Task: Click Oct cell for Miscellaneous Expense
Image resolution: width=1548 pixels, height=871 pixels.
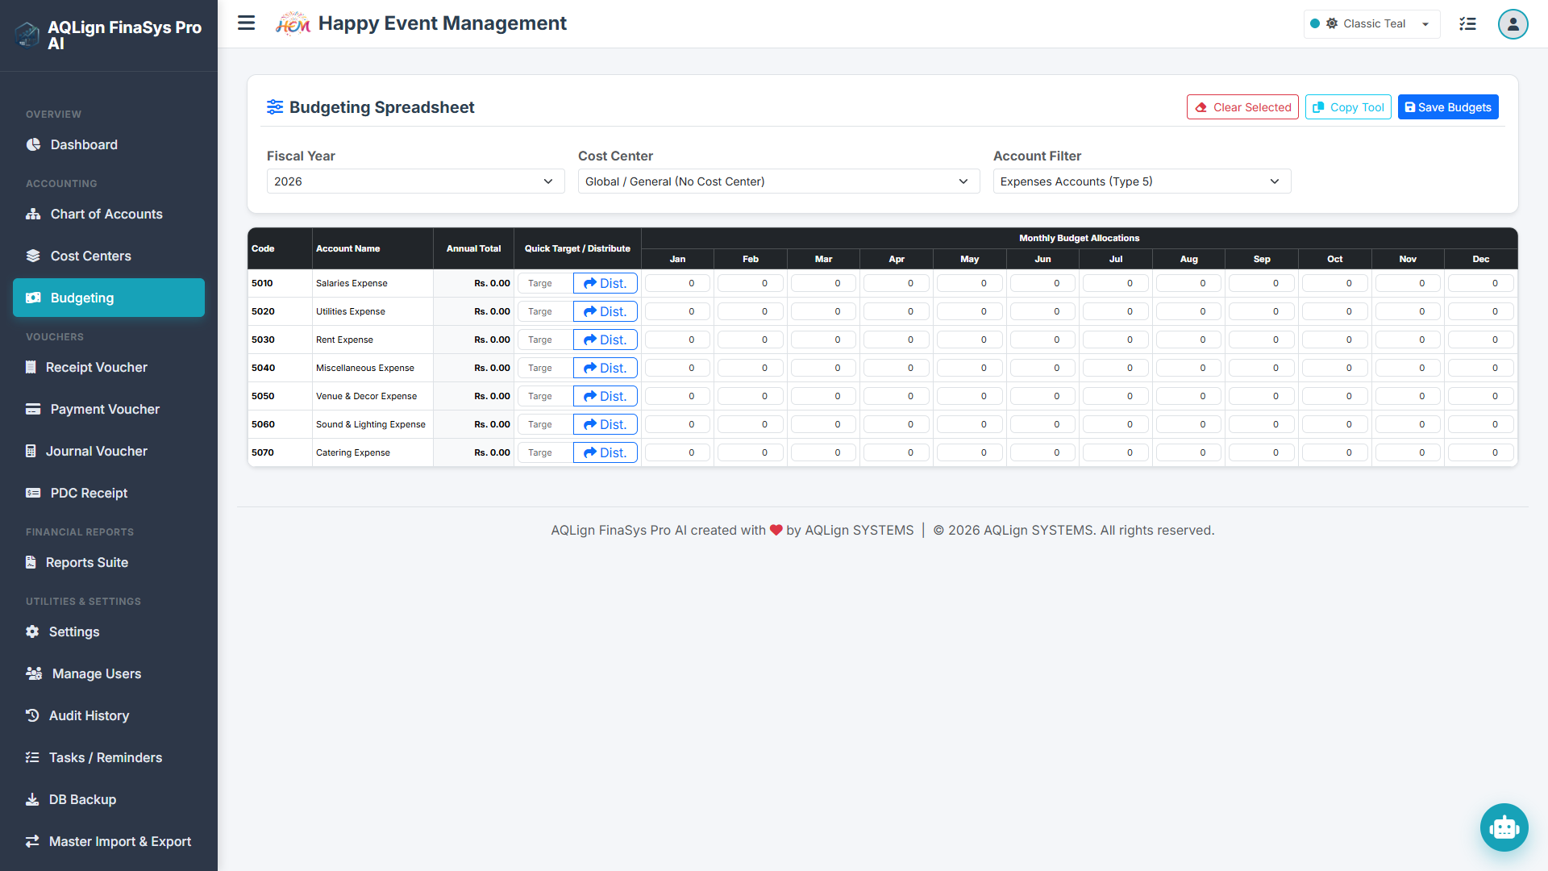Action: (x=1335, y=368)
